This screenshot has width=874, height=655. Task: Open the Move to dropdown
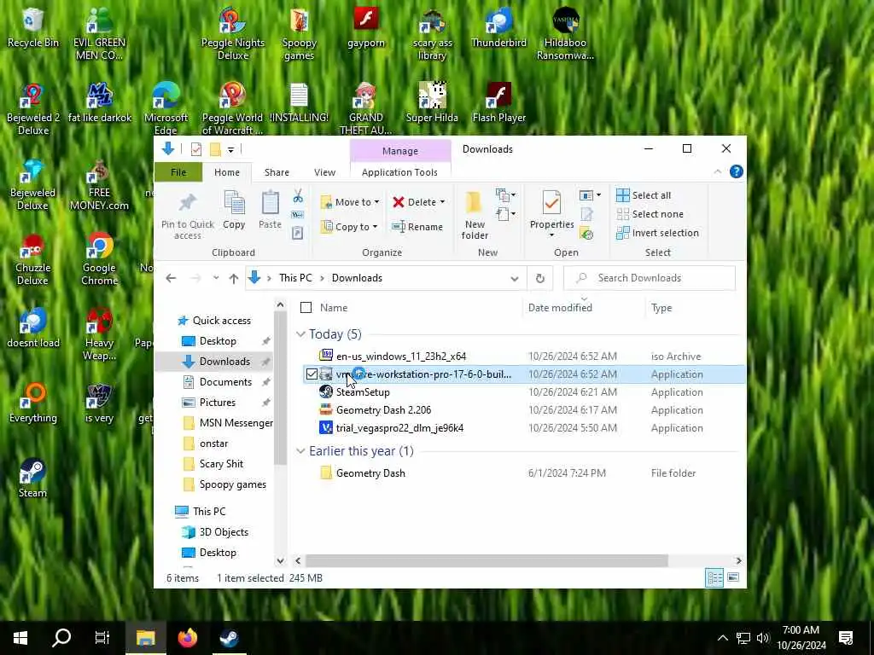point(350,202)
